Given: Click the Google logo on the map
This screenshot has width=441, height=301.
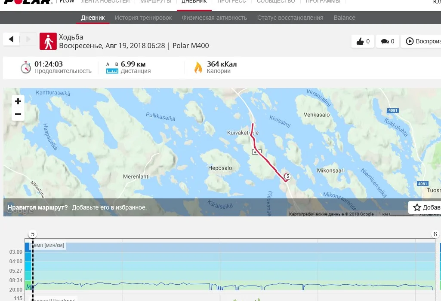Looking at the screenshot, I should [x=20, y=210].
